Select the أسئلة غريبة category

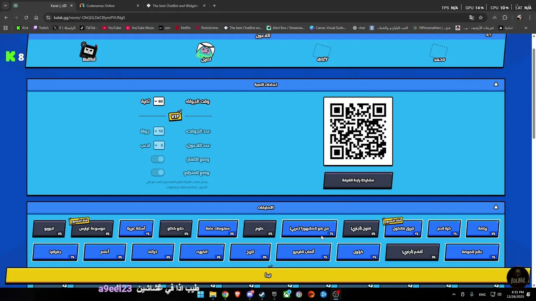[137, 229]
